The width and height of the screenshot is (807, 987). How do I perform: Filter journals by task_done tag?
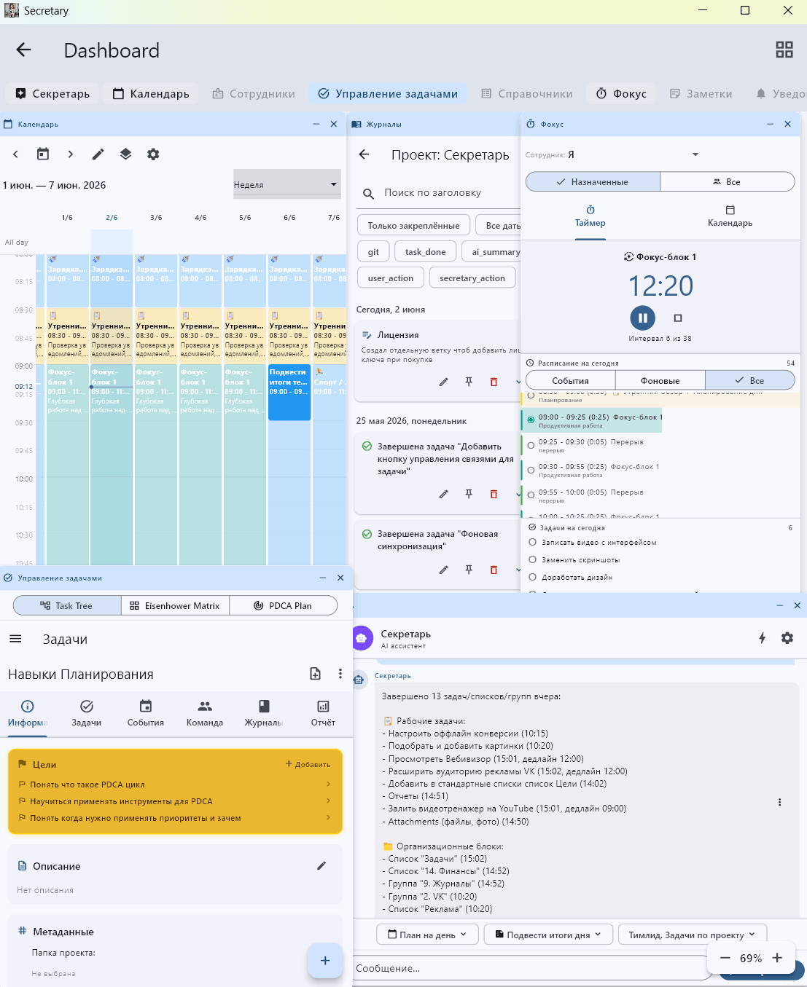coord(426,252)
